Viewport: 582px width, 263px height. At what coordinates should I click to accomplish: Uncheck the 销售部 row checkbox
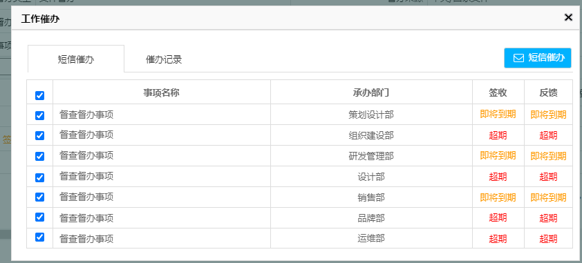coord(39,197)
